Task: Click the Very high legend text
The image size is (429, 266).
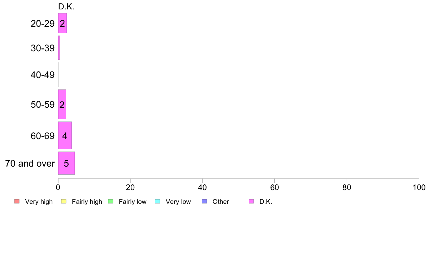Action: pos(39,202)
